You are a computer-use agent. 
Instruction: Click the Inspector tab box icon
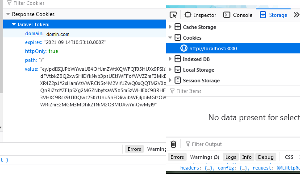coord(187,15)
